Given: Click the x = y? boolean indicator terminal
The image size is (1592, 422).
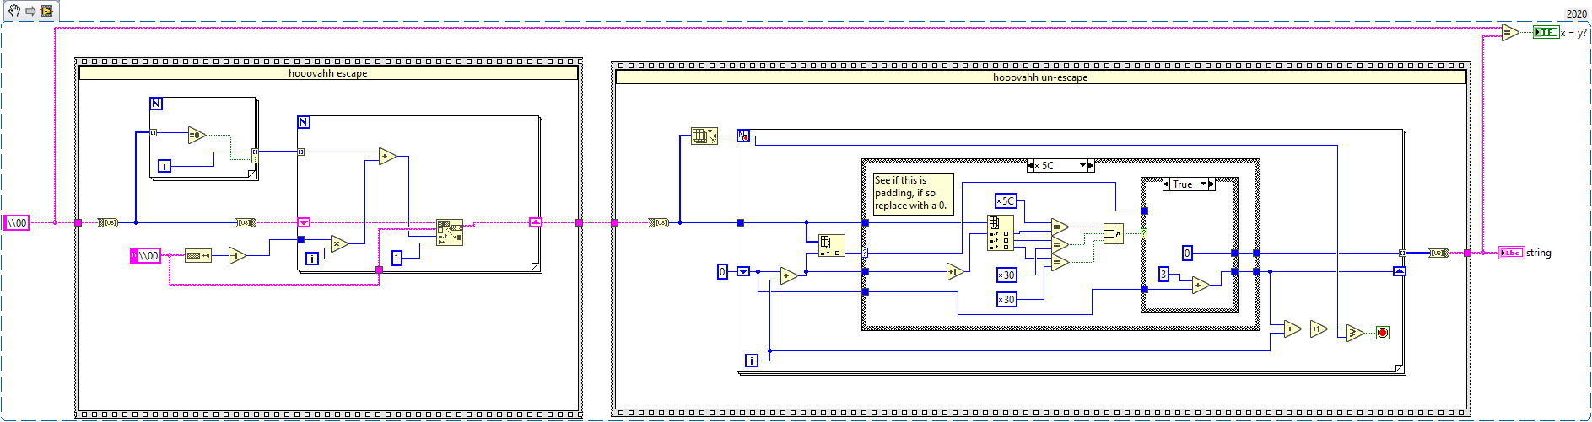Looking at the screenshot, I should (x=1546, y=32).
